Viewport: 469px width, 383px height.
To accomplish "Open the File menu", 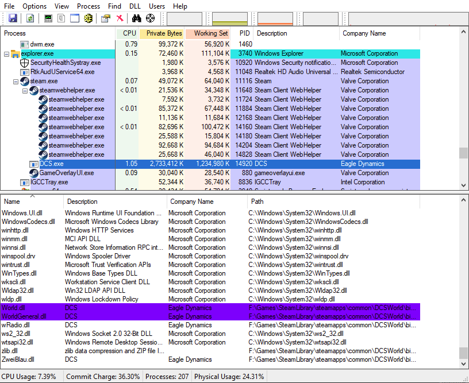I will point(9,6).
